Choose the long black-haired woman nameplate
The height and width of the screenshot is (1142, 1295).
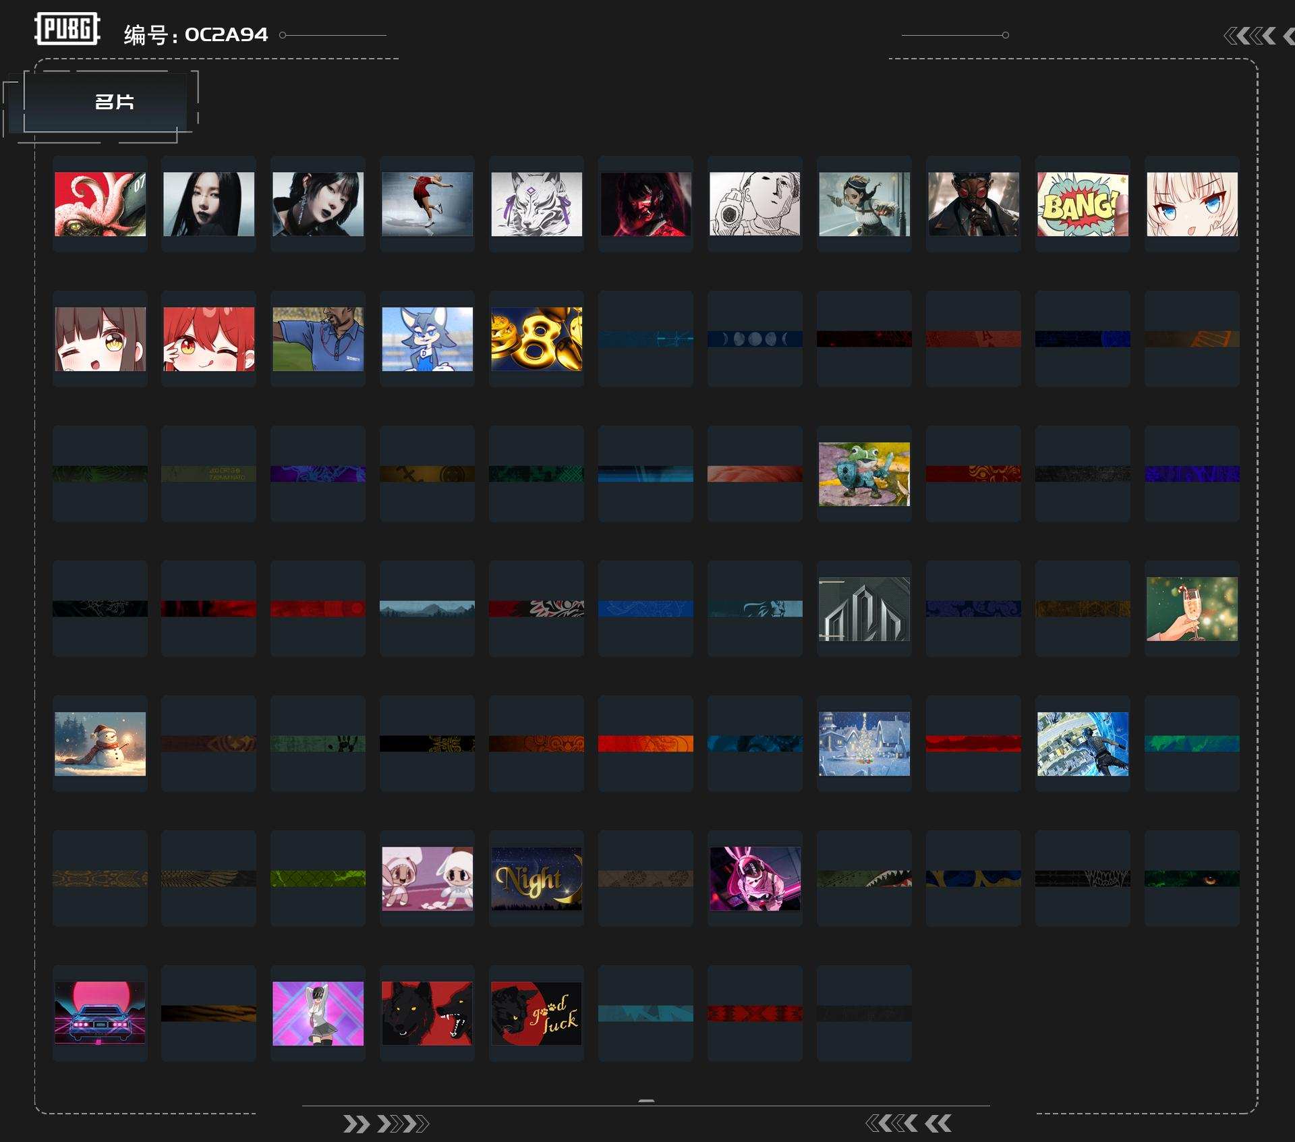click(209, 204)
